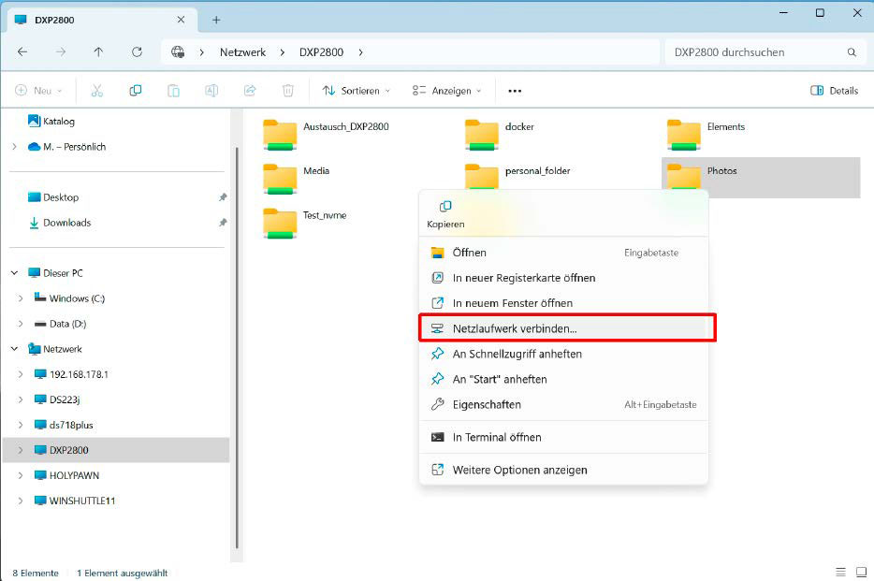Navigate up one folder level

(x=98, y=51)
